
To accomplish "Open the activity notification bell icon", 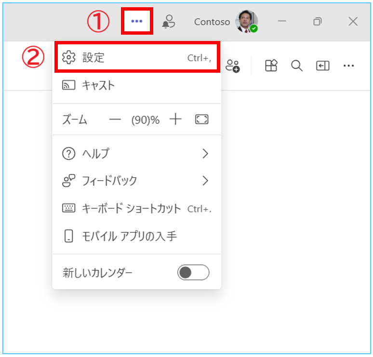I will (168, 22).
